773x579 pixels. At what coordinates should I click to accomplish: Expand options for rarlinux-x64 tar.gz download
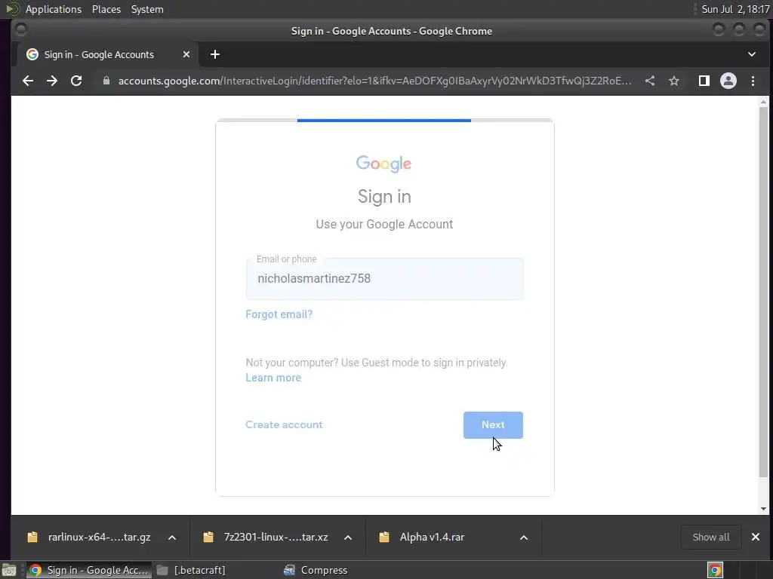[172, 538]
